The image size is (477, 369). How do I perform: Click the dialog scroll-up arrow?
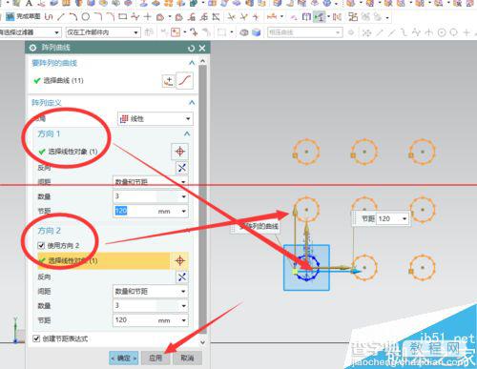point(202,60)
